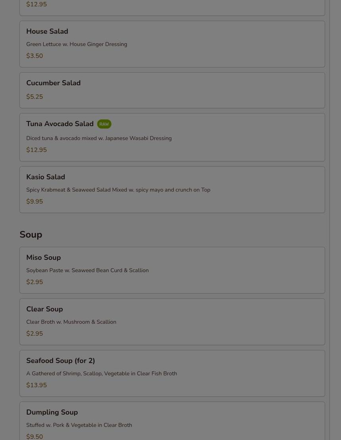Select the Kasio Salad item

coord(172,190)
